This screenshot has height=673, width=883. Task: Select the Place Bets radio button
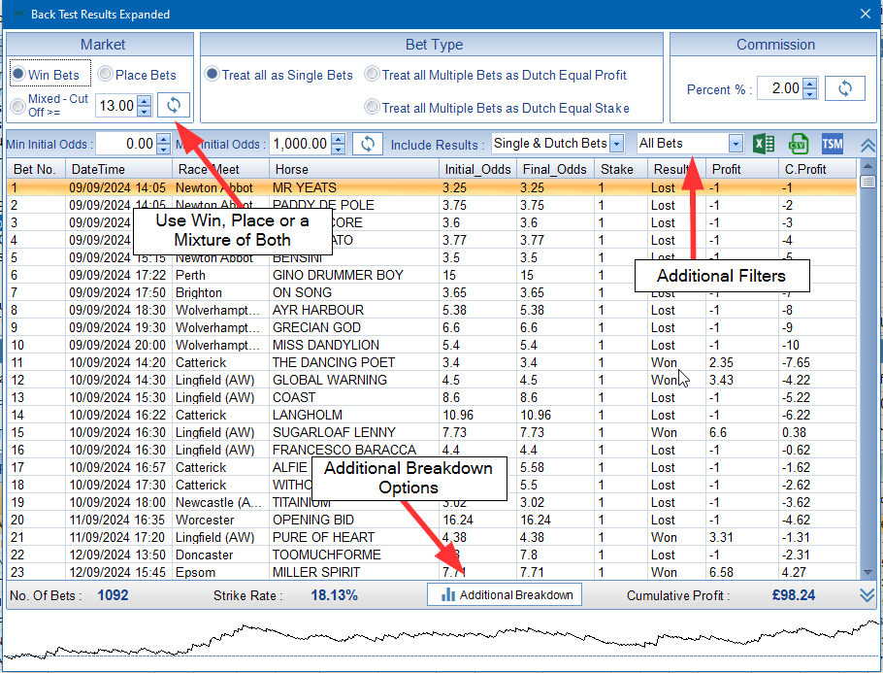tap(106, 75)
